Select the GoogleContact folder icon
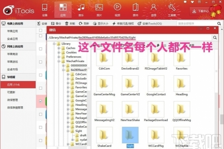This screenshot has width=224, height=149. tap(156, 83)
